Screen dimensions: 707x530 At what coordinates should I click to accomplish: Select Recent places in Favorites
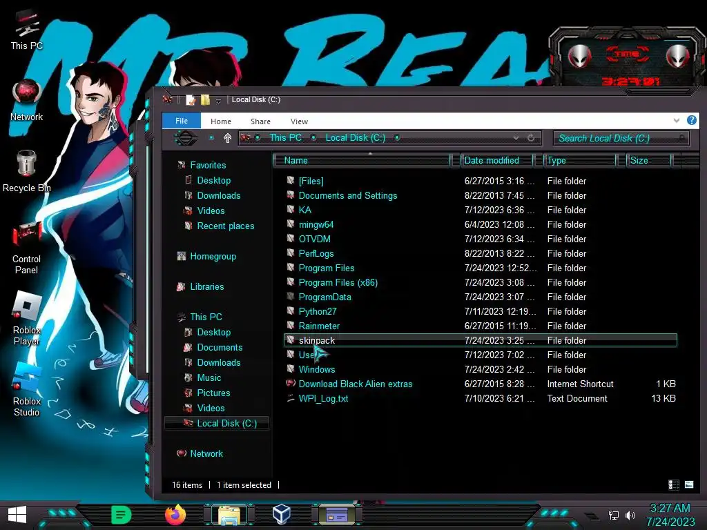(x=226, y=226)
